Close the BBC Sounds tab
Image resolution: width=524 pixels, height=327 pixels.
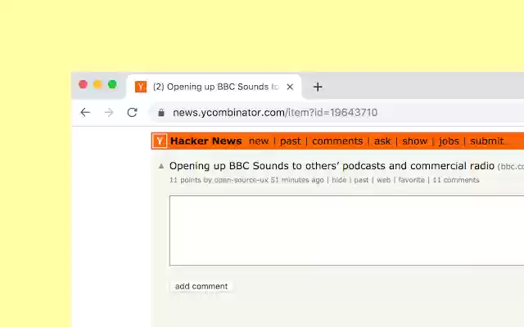coord(290,87)
